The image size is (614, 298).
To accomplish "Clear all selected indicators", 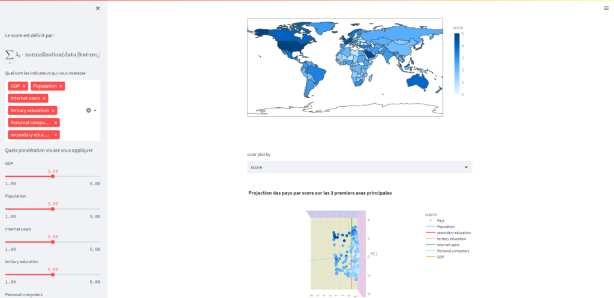I will pos(88,110).
